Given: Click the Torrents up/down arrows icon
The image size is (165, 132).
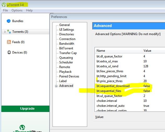Looking at the screenshot, I should point(9,31).
